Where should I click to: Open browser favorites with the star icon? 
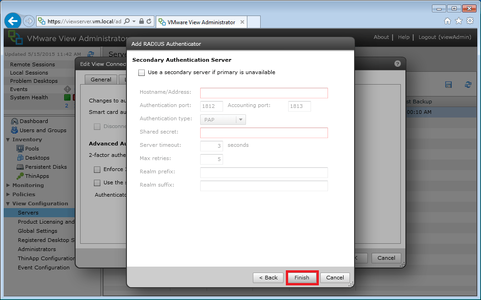pos(458,21)
